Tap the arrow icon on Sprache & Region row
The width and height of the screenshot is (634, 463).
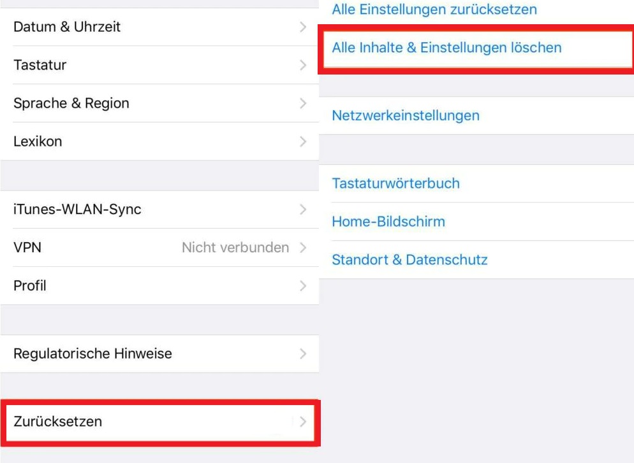pos(303,103)
